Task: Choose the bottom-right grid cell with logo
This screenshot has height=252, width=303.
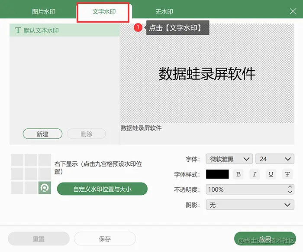Action: 45,188
